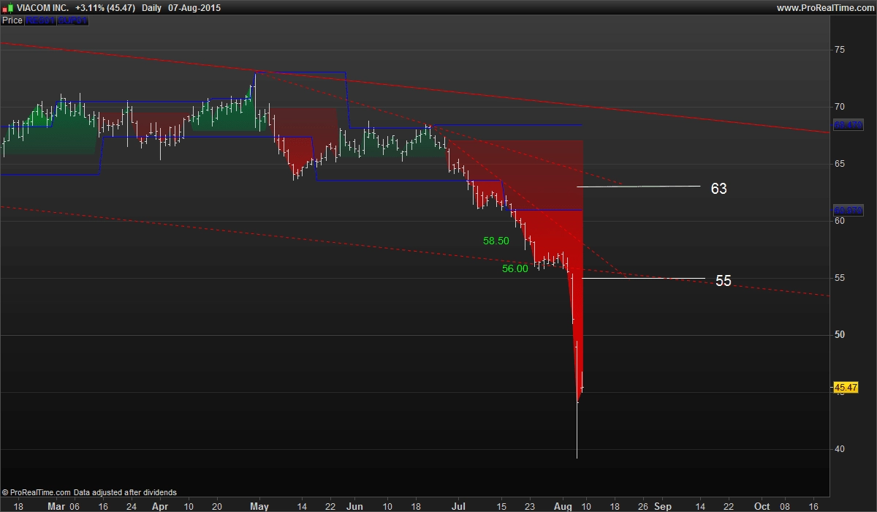
Task: Click the VIACOM INC. instrument name
Action: pos(42,8)
